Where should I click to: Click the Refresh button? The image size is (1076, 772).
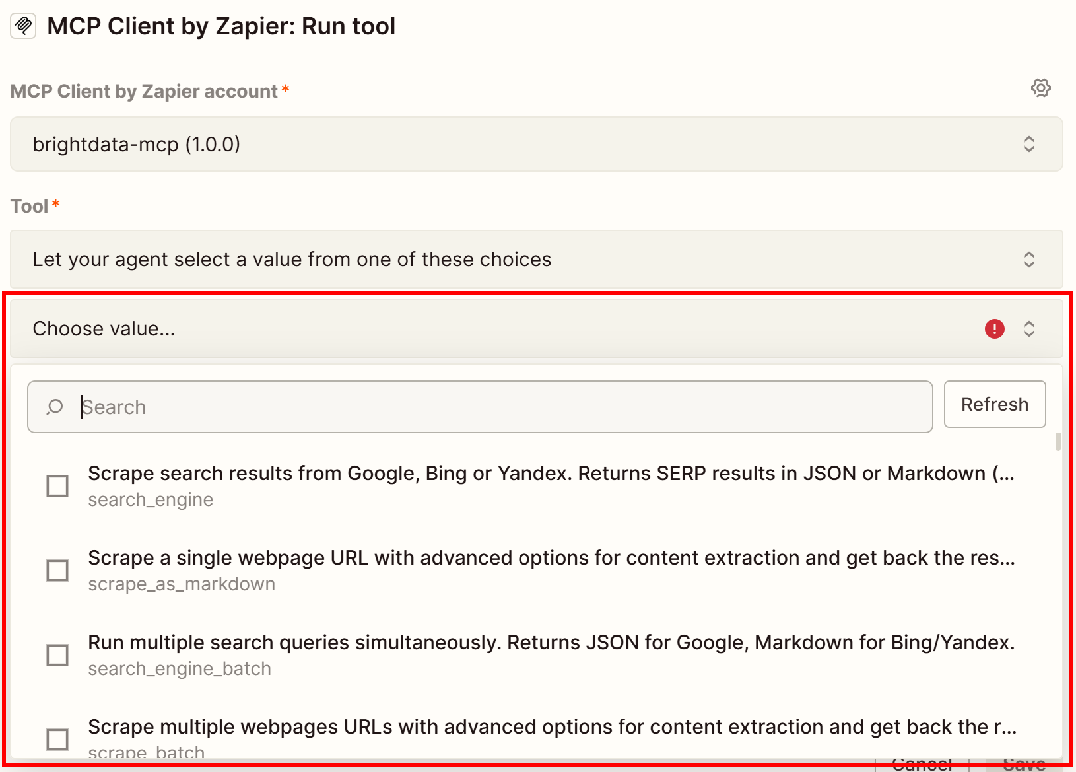point(995,404)
